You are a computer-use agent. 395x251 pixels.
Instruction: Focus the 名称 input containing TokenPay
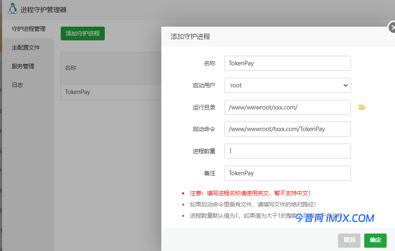tap(287, 63)
